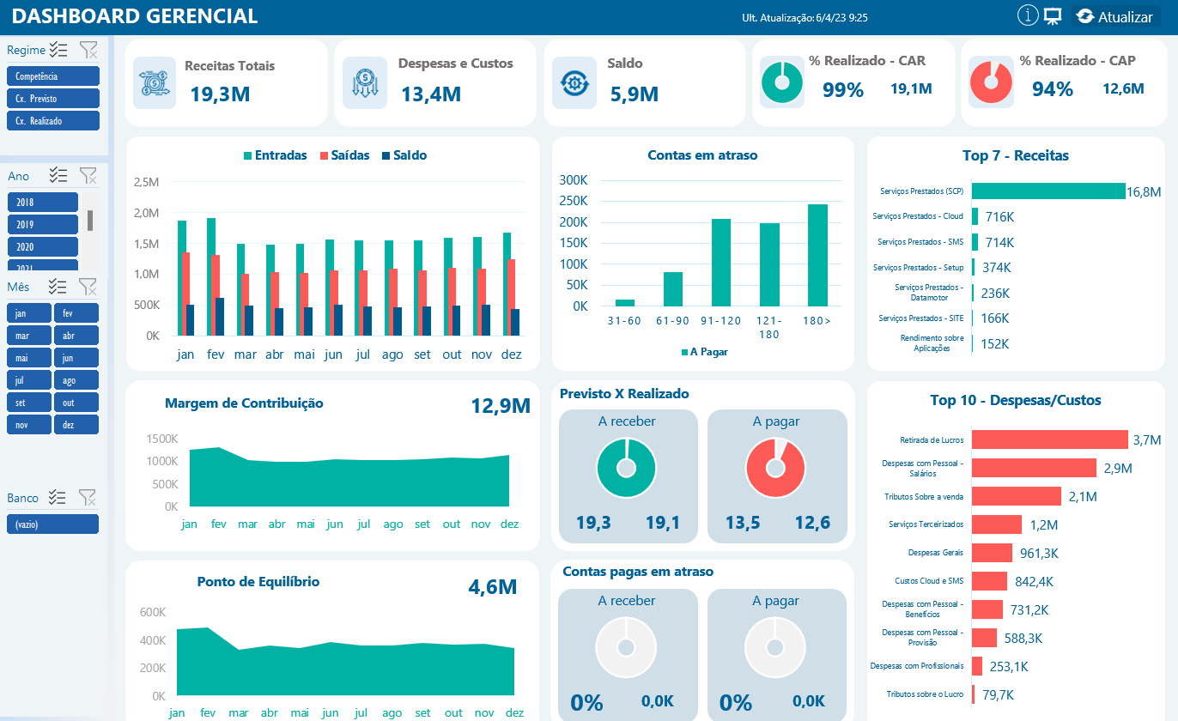
Task: Click the Receitas Totais card icon
Action: pos(155,83)
